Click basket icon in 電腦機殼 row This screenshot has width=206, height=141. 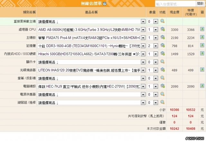[x=163, y=86]
